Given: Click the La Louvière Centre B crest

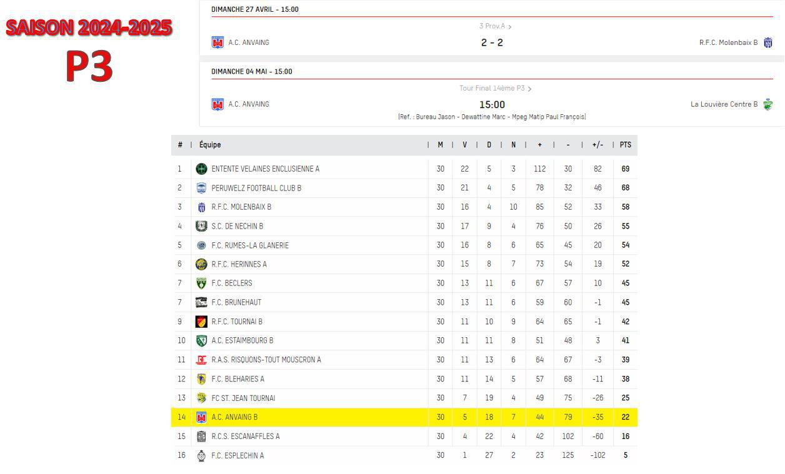Looking at the screenshot, I should 768,104.
